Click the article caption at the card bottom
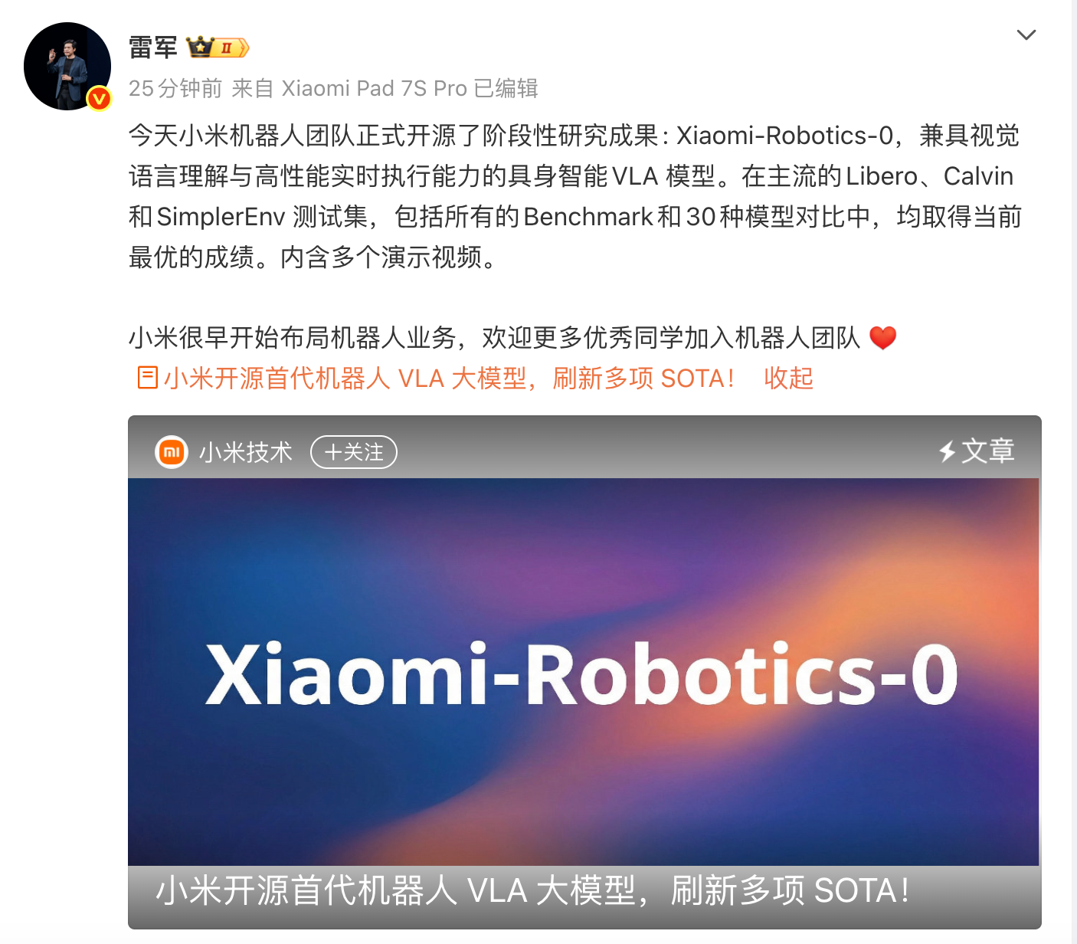Viewport: 1077px width, 944px height. coord(532,890)
